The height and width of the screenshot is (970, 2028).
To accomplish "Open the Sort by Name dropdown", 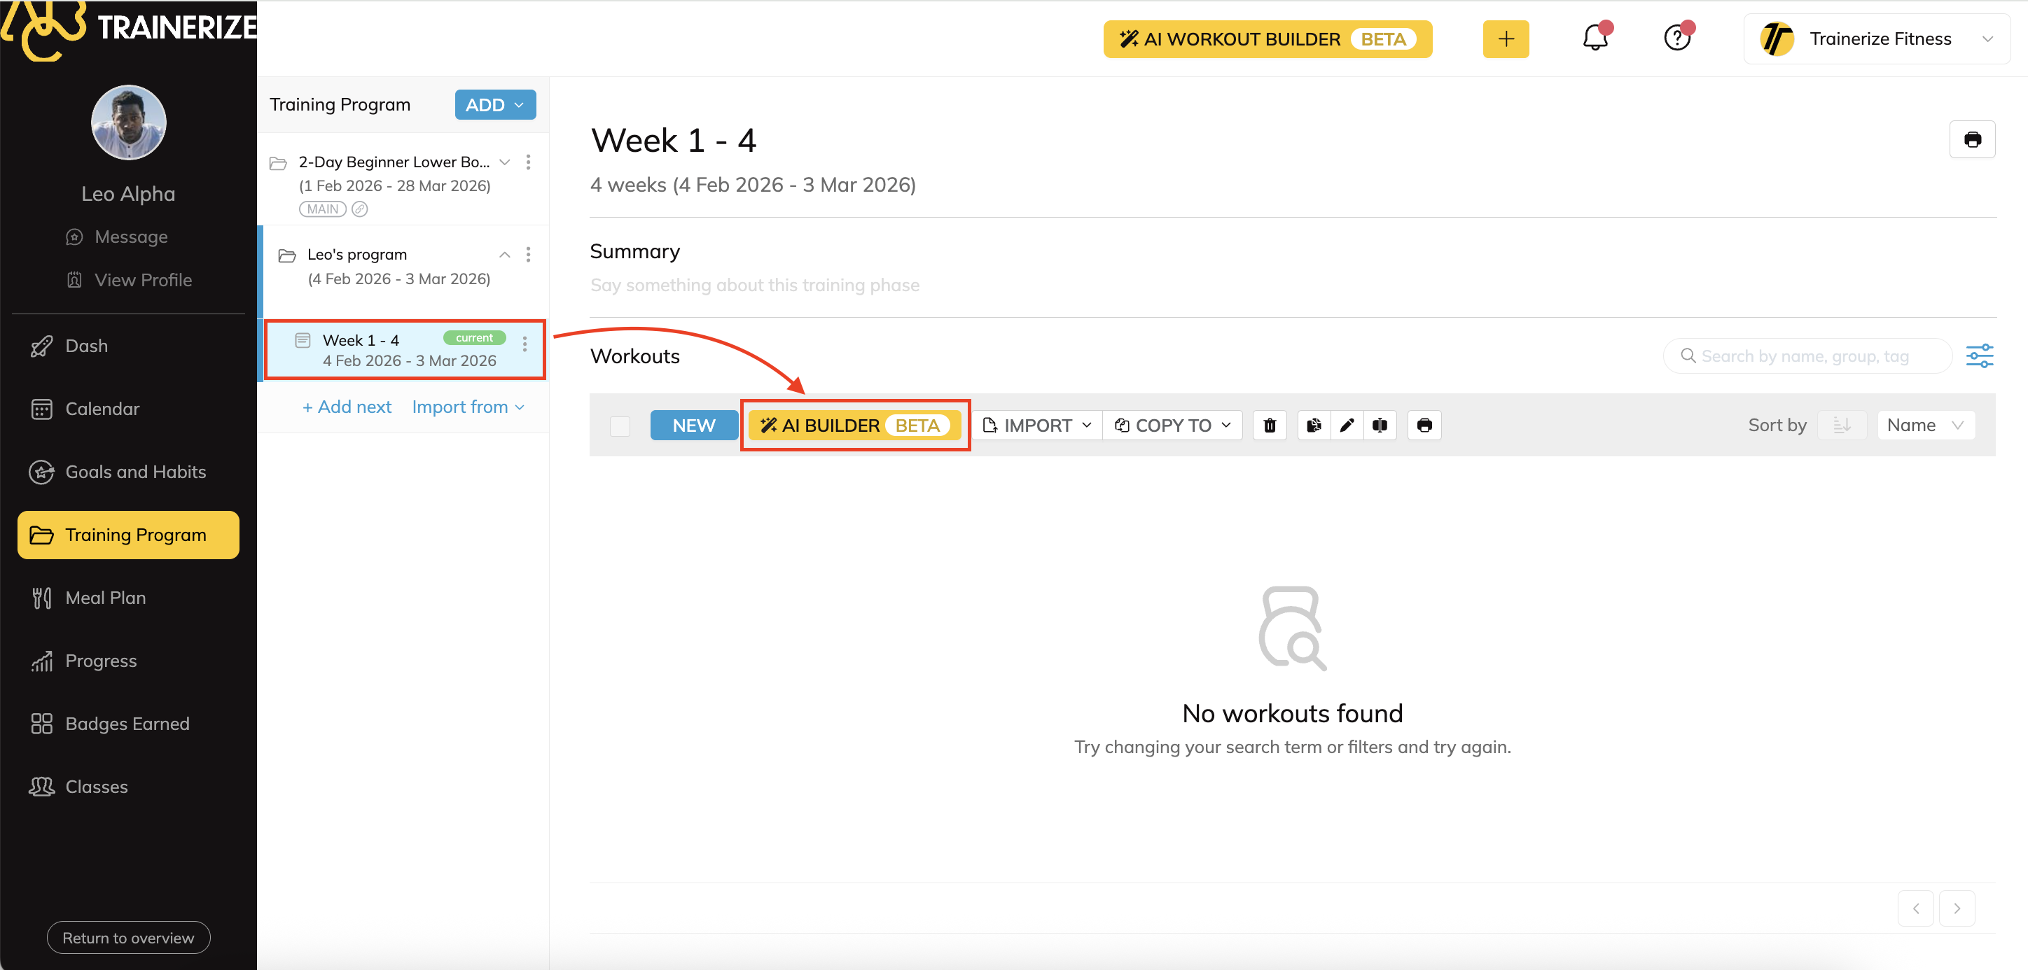I will (1925, 425).
